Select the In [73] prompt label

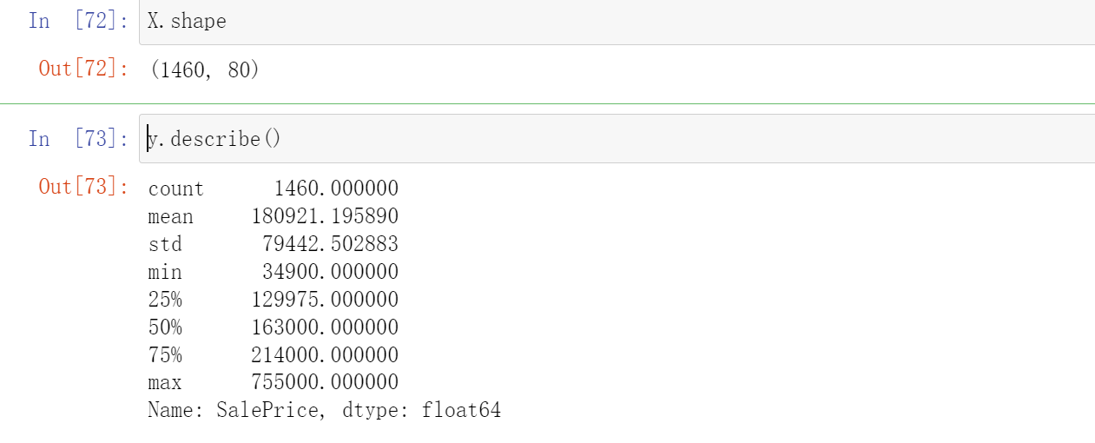(x=78, y=139)
